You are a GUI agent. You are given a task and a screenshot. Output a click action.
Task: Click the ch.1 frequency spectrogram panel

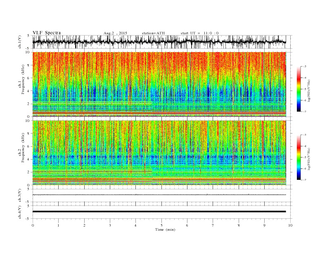pos(159,84)
